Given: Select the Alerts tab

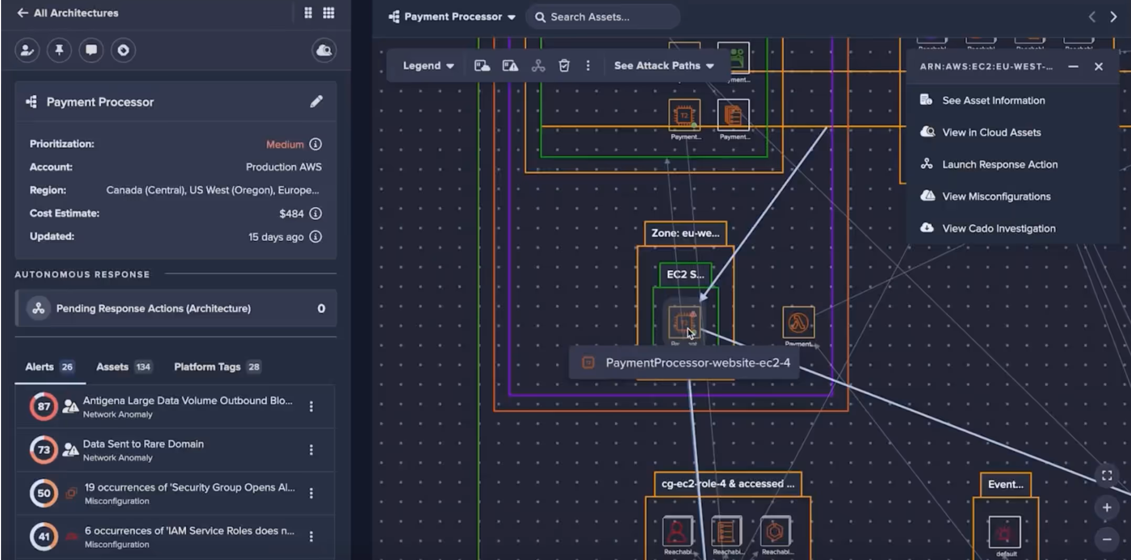Looking at the screenshot, I should 49,367.
